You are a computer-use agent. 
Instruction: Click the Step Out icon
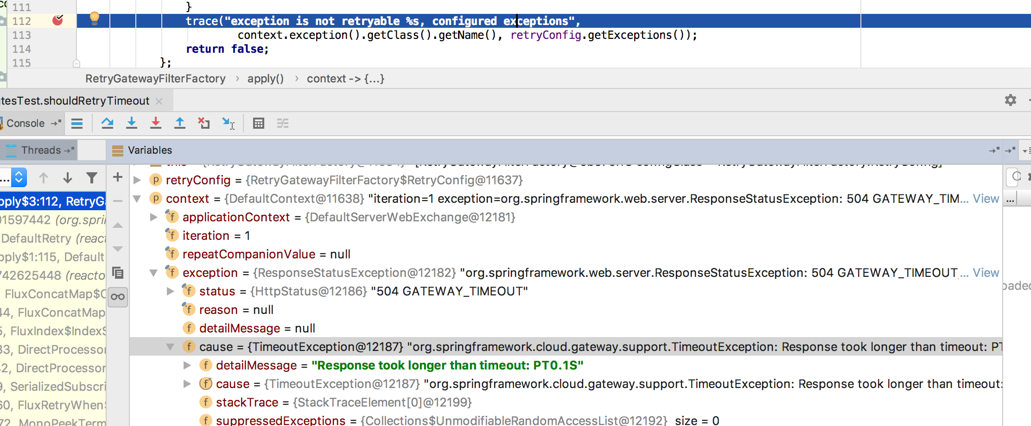tap(180, 123)
